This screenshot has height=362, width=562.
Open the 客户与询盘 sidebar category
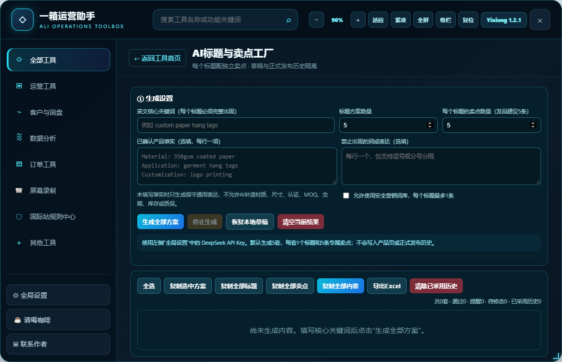click(x=59, y=112)
